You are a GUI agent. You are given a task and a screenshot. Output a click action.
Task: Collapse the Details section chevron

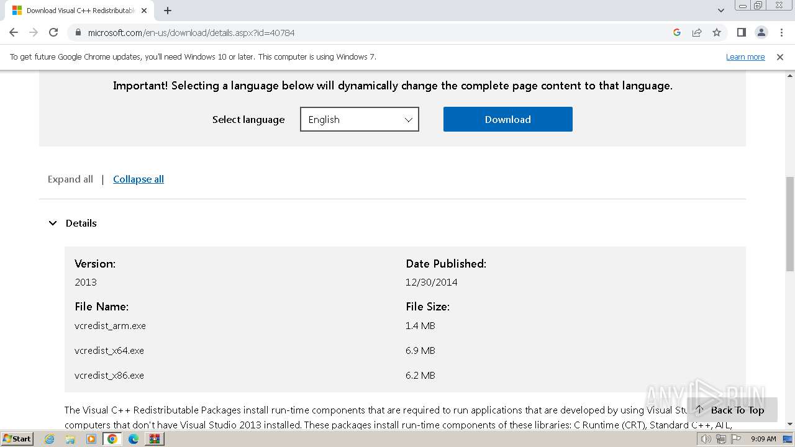tap(53, 223)
